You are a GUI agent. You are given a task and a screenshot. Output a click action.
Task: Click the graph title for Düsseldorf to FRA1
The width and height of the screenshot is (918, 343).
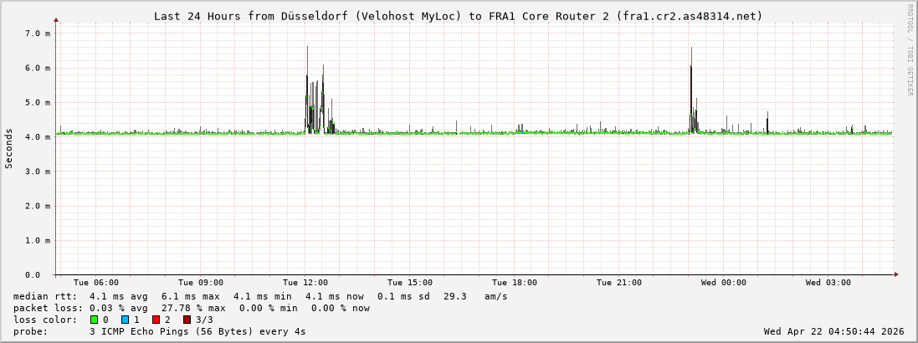(x=458, y=16)
